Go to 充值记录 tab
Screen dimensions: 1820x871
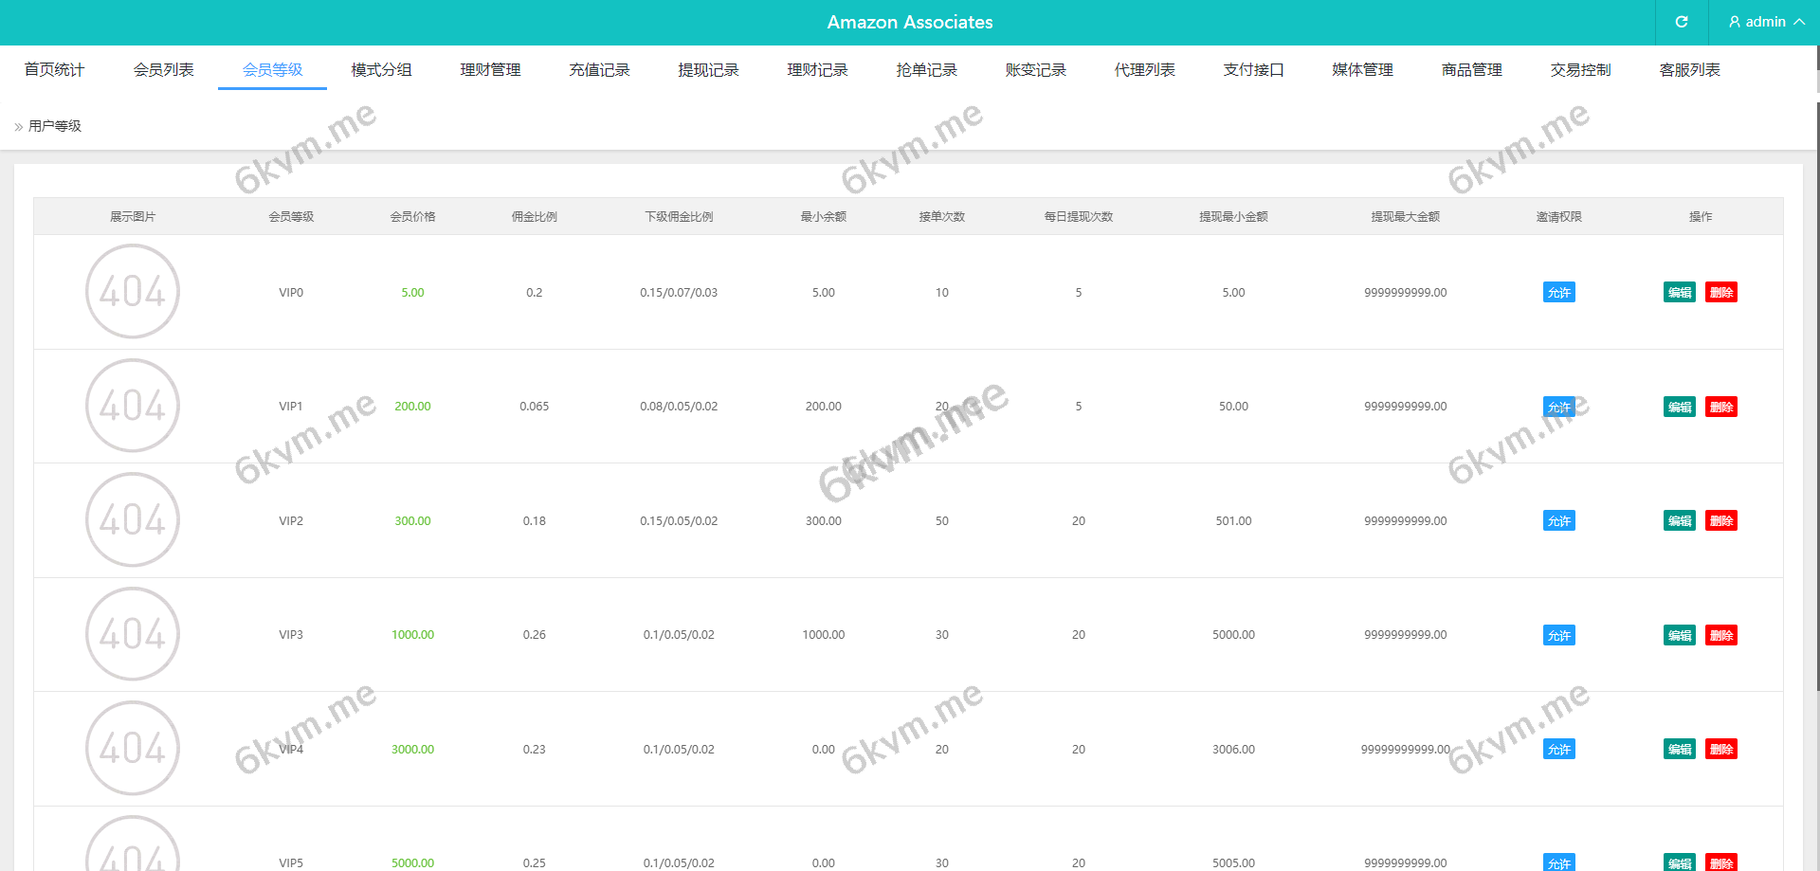[x=599, y=70]
